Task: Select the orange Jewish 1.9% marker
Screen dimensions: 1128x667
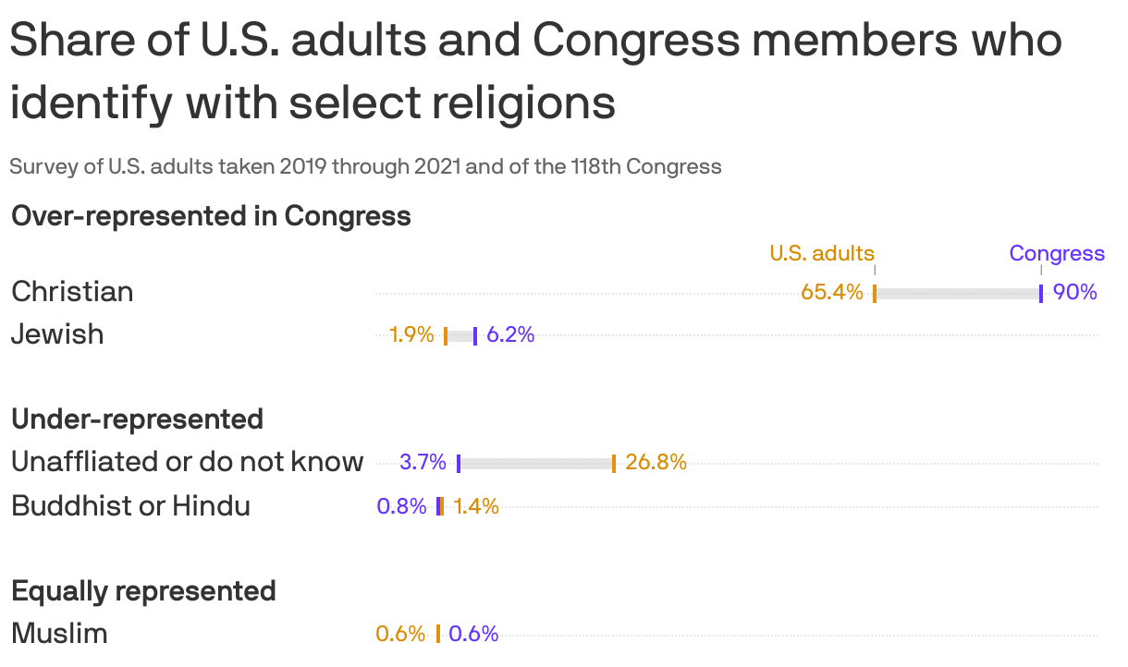Action: point(446,336)
